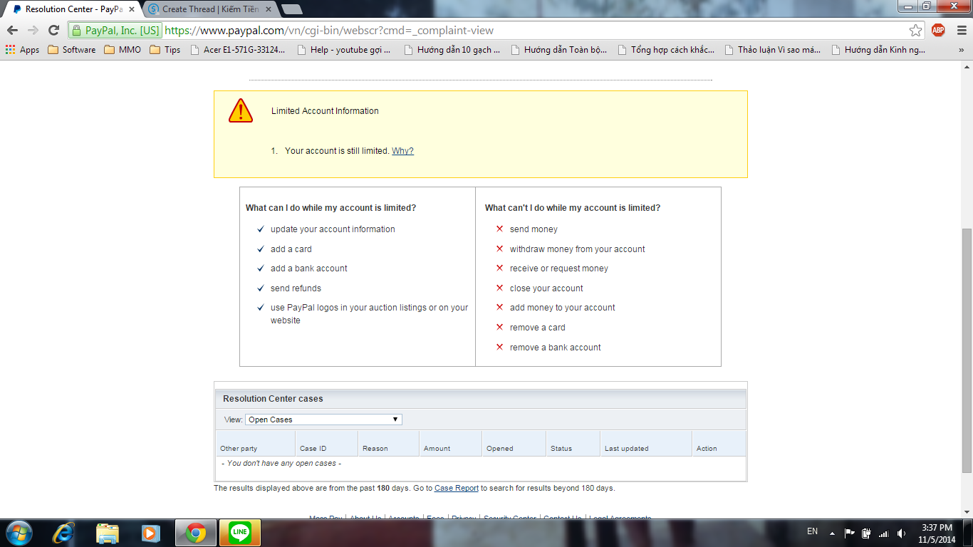Click the Action column header
This screenshot has height=547, width=973.
click(707, 449)
